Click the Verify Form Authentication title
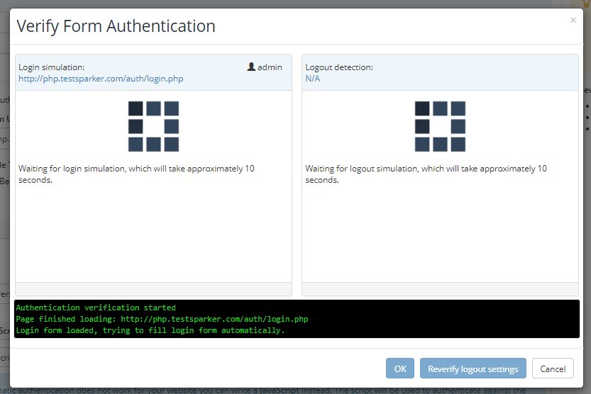 (x=116, y=26)
